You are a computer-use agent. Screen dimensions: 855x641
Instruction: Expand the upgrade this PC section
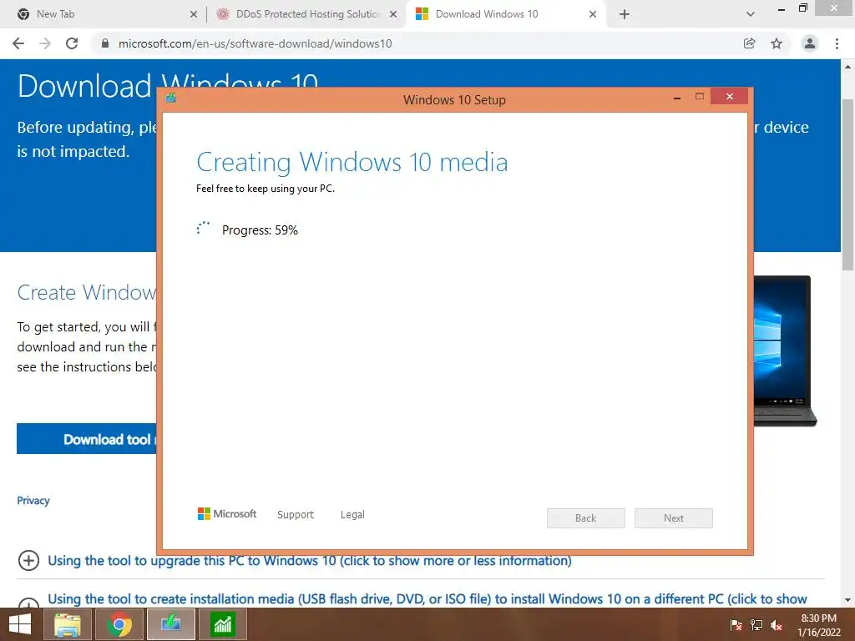tap(28, 560)
